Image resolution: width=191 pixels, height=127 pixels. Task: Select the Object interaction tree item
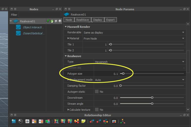pyautogui.click(x=33, y=27)
